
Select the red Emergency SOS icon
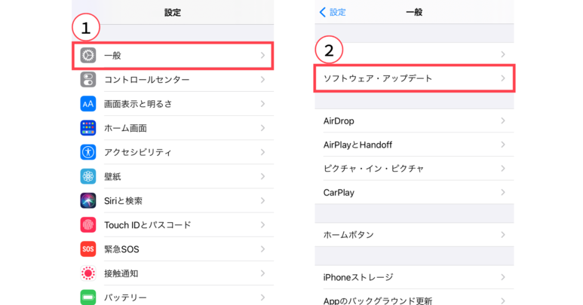click(88, 249)
